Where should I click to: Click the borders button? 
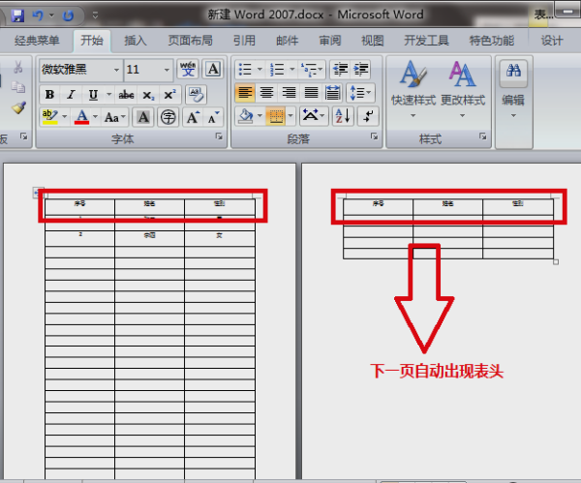[x=276, y=116]
